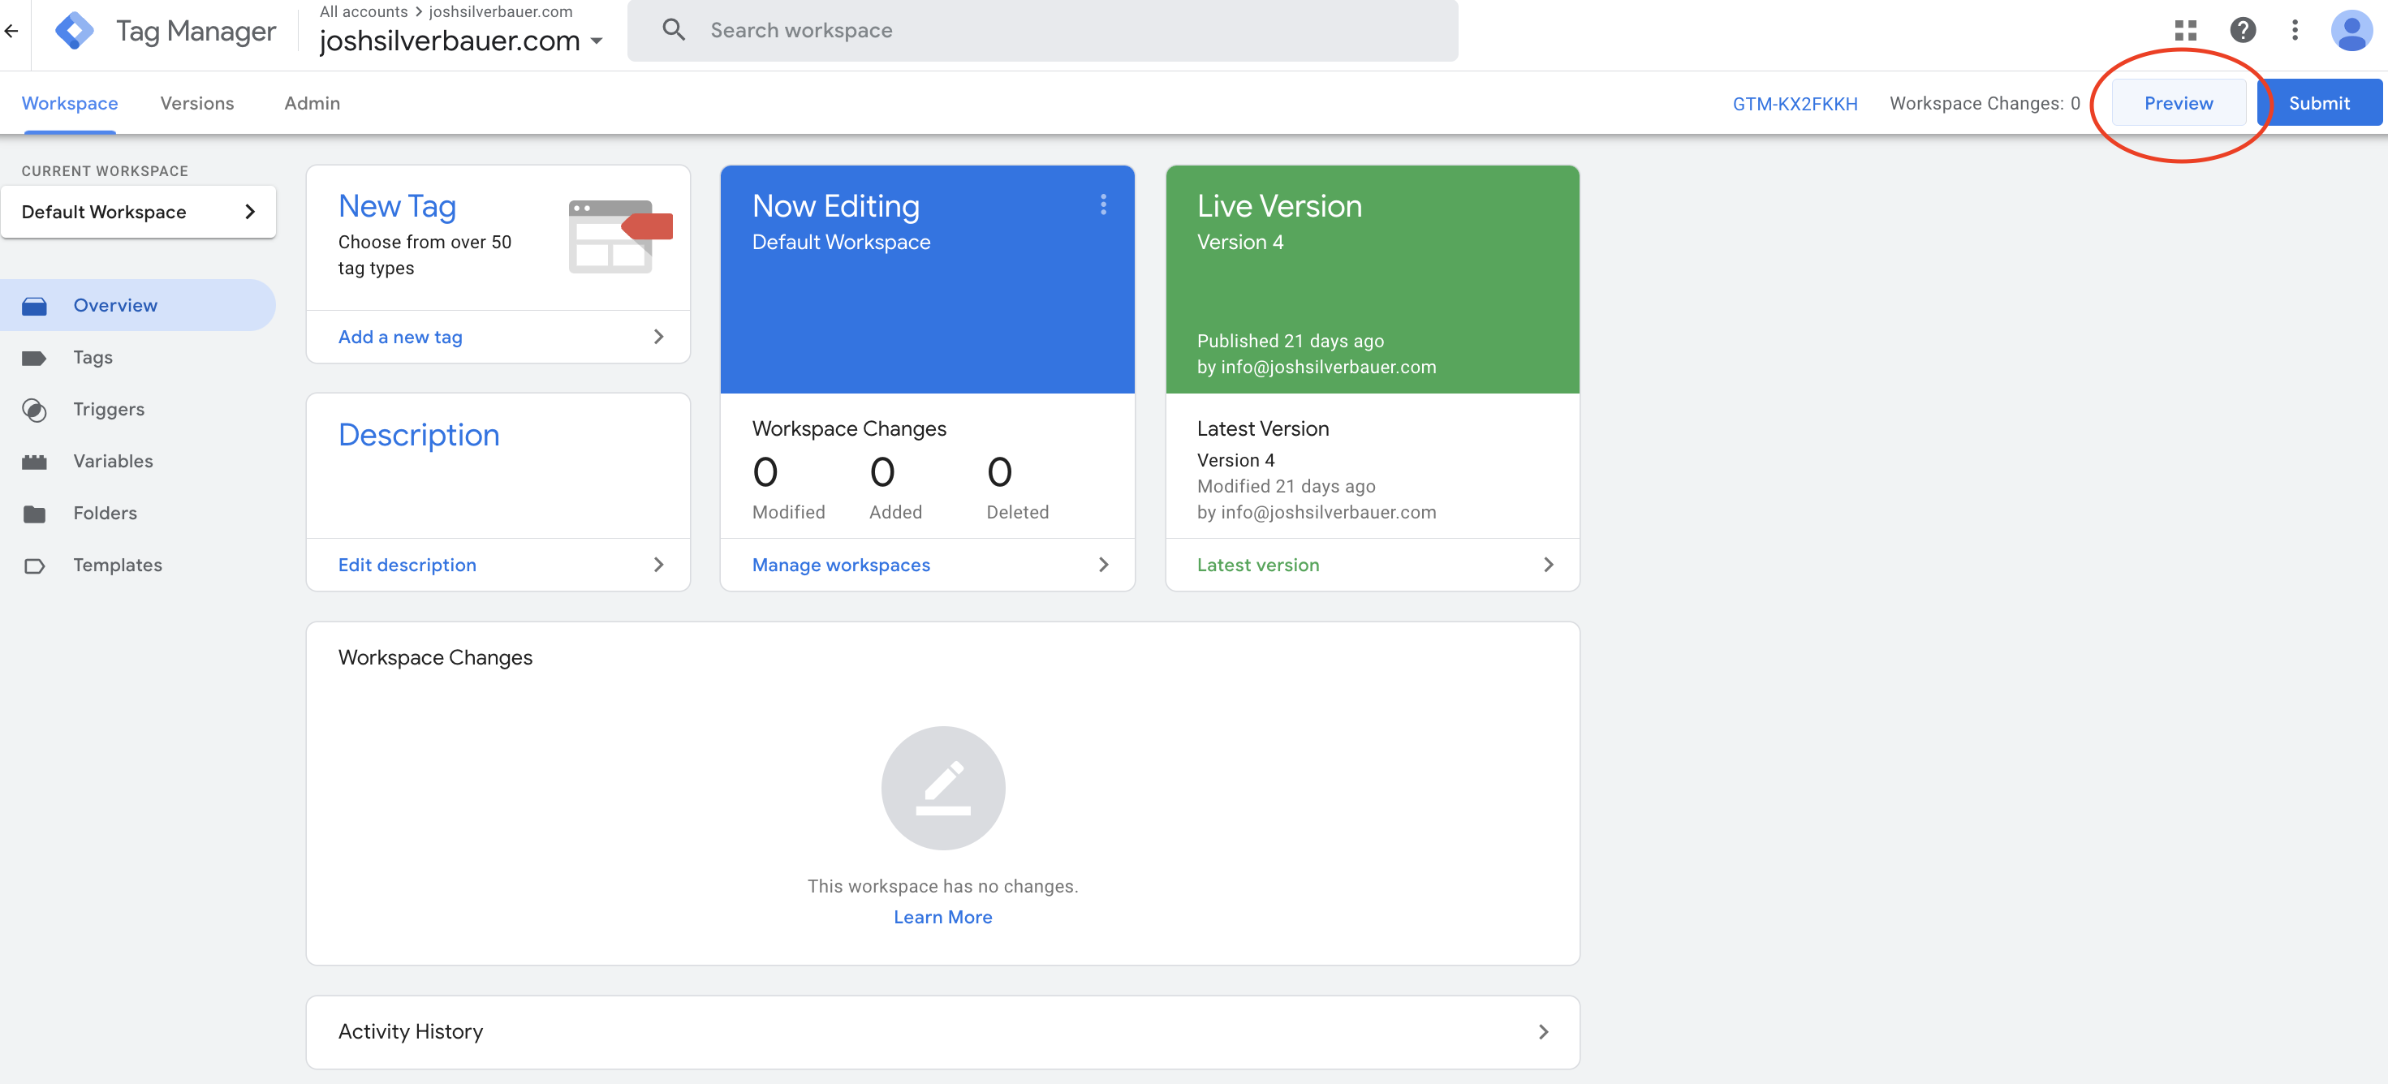This screenshot has height=1084, width=2388.
Task: Click the search magnifier icon
Action: [674, 31]
